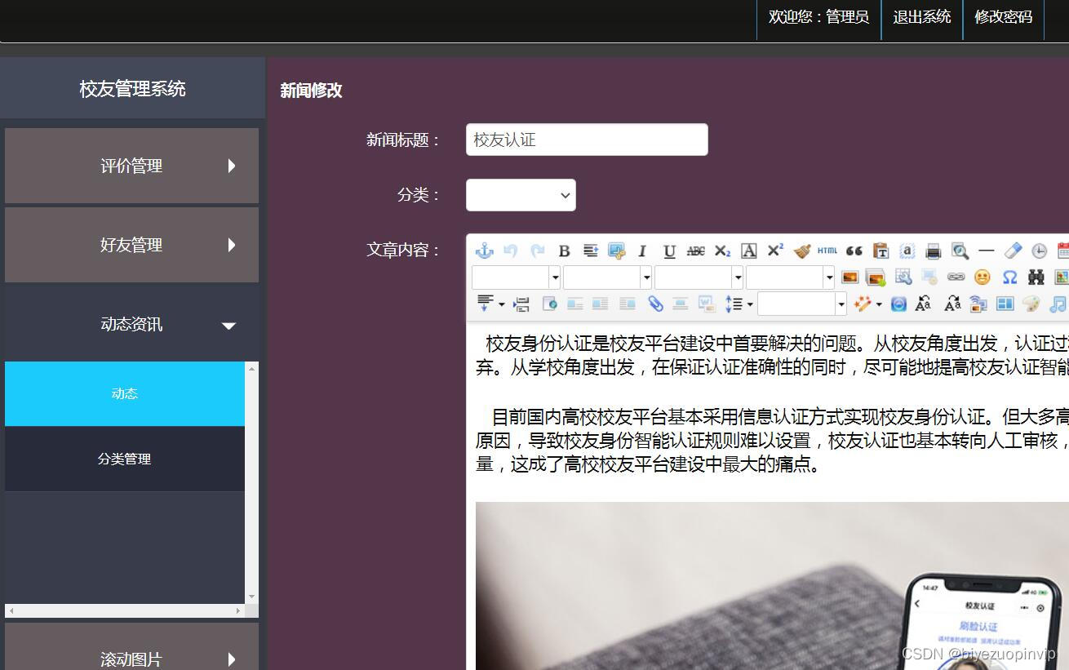Print the article content

pyautogui.click(x=933, y=251)
